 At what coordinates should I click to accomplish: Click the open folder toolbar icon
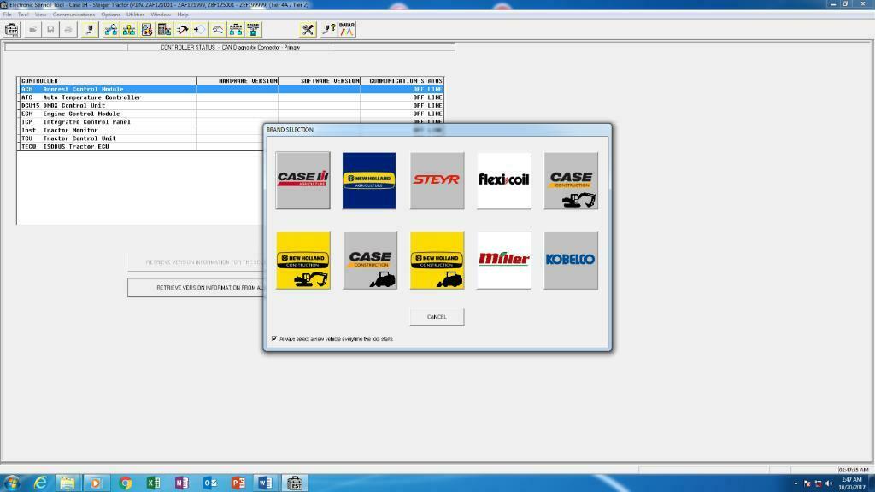(x=33, y=30)
